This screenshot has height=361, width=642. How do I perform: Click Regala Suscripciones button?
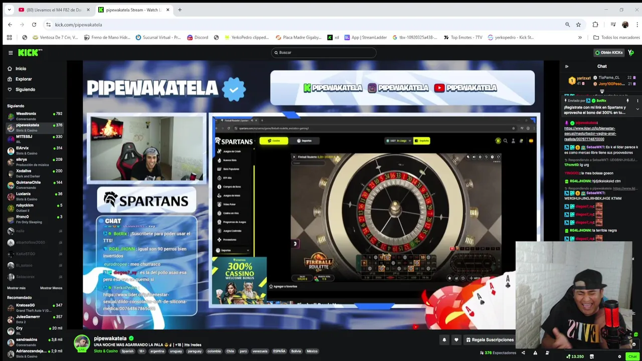[x=490, y=340]
